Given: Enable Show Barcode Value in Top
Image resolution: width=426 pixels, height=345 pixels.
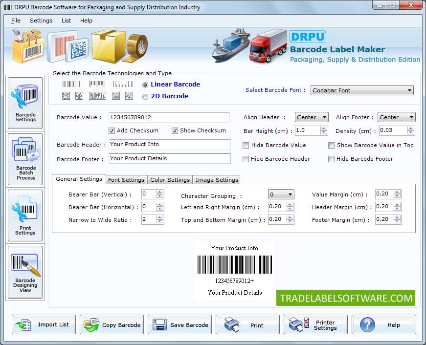Looking at the screenshot, I should (331, 146).
